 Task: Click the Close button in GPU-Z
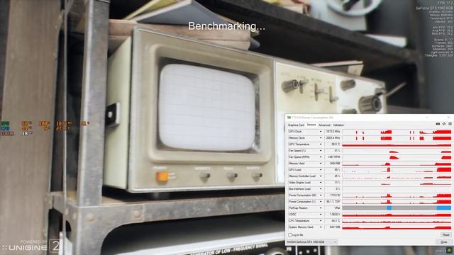tap(444, 242)
